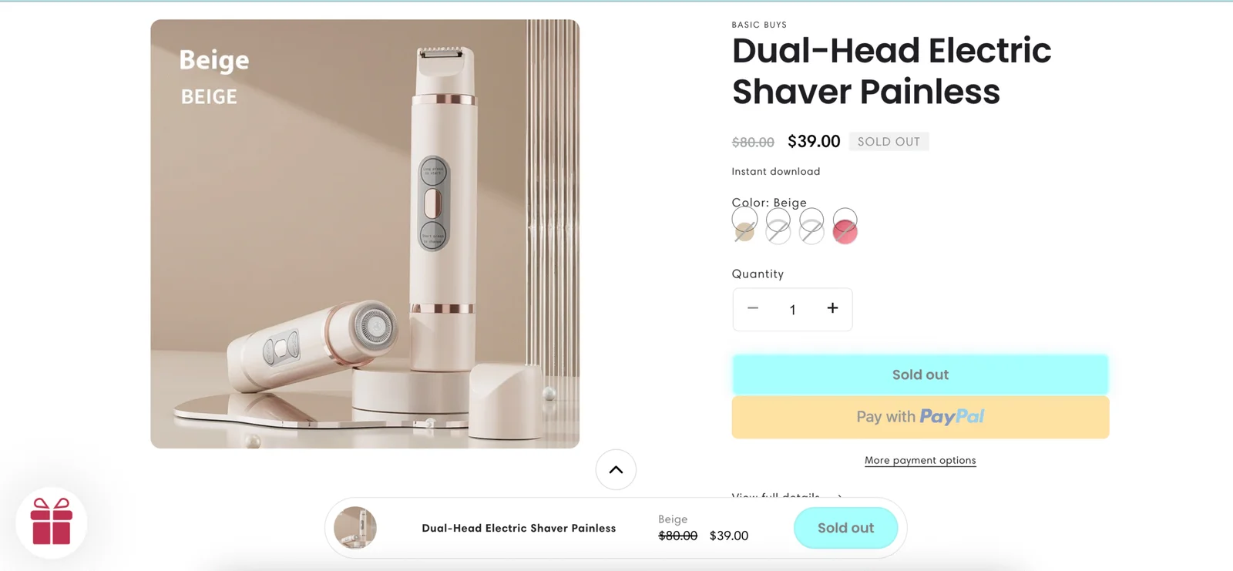Choose the white swatch beside the pink one
Image resolution: width=1233 pixels, height=571 pixels.
point(811,226)
